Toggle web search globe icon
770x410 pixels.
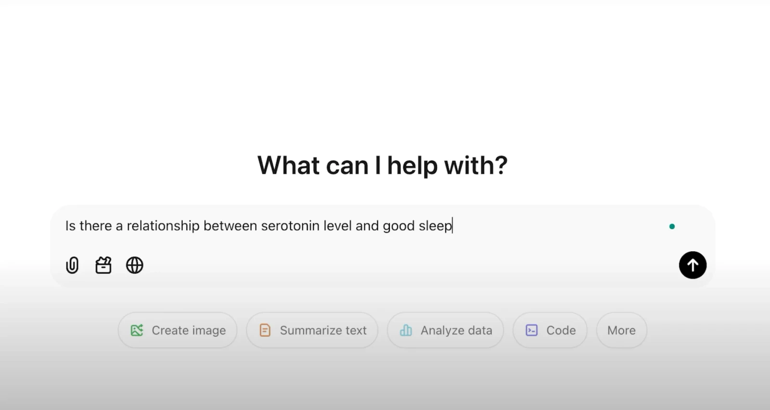pos(135,265)
